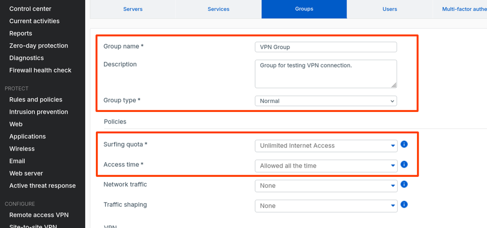The image size is (487, 228).
Task: Open Current activities in sidebar
Action: click(x=34, y=21)
